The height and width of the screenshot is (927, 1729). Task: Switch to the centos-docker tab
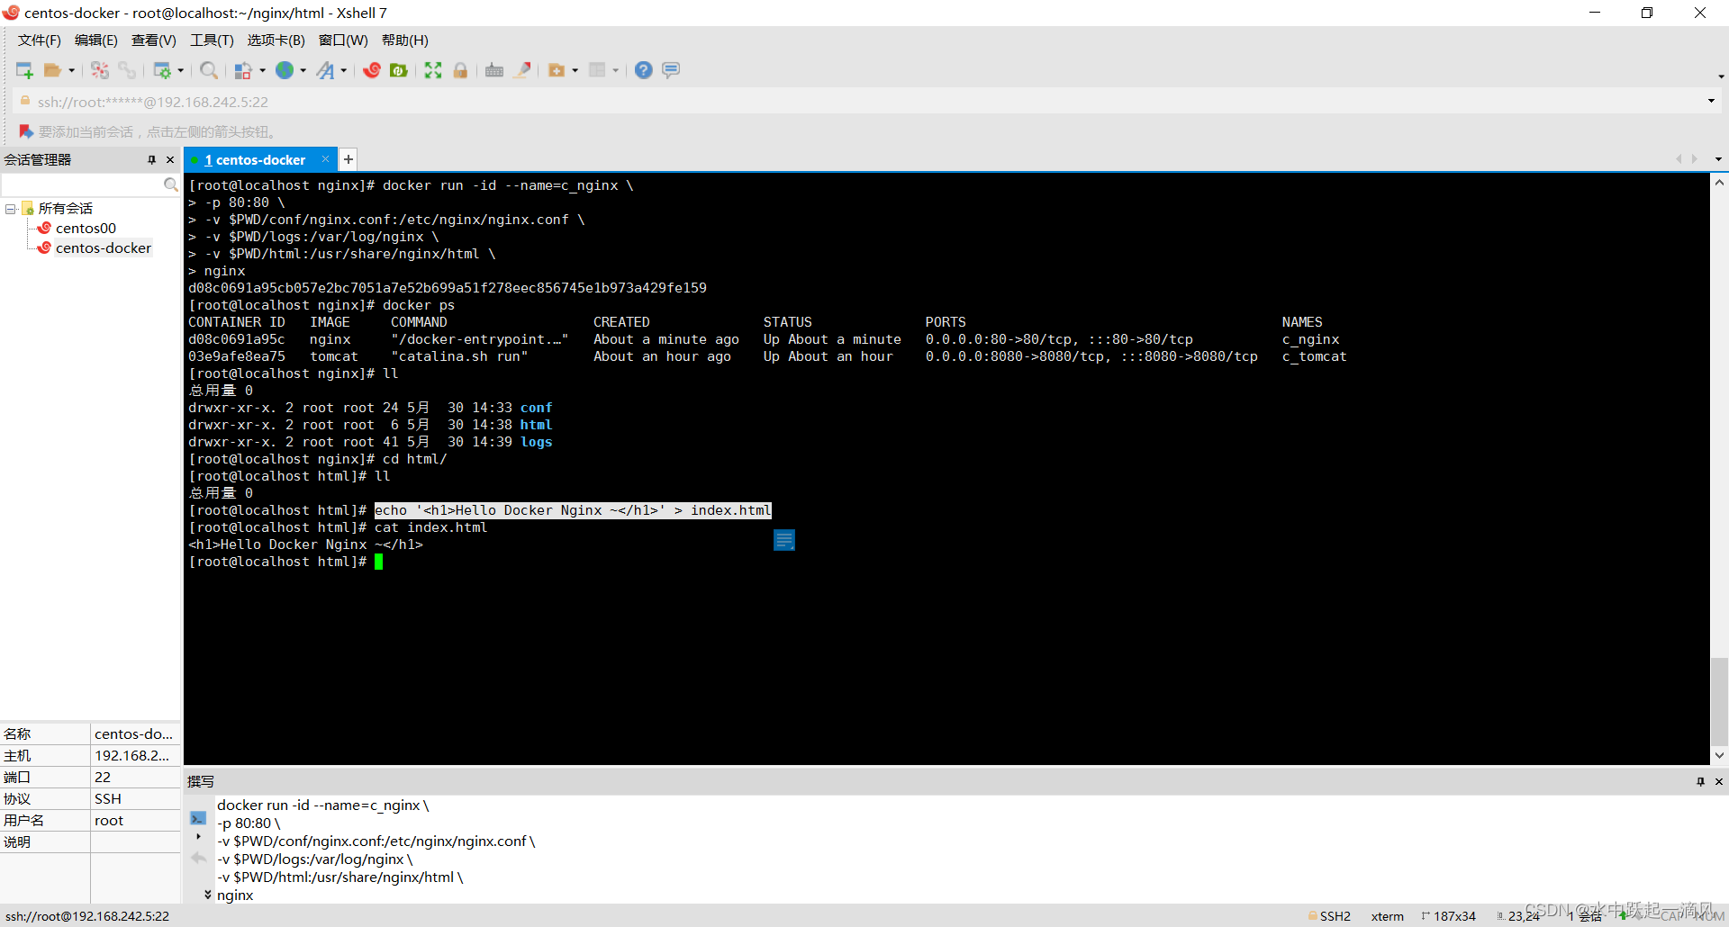tap(255, 159)
